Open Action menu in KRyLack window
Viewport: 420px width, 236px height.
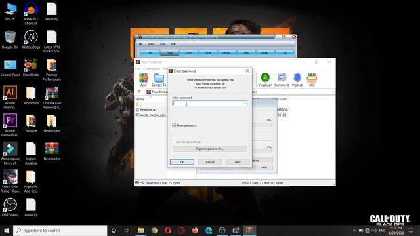coord(151,44)
